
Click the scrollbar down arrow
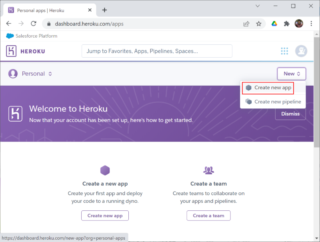point(316,238)
